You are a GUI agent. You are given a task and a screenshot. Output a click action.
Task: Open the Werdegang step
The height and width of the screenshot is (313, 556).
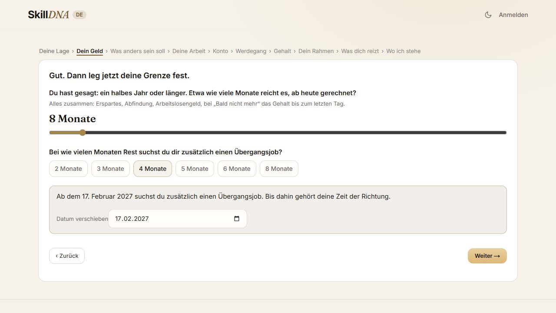251,51
